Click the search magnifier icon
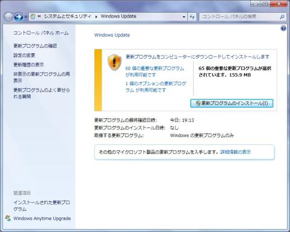 [x=282, y=17]
